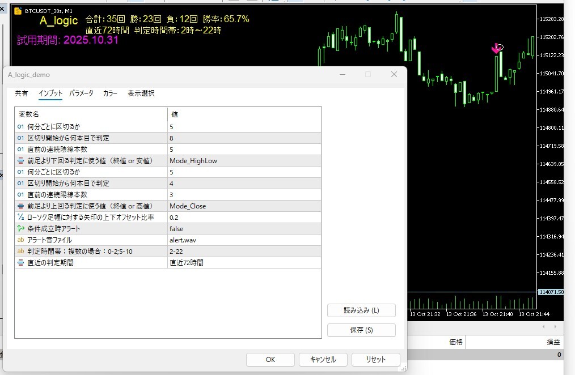Select the 直近の判定期間 row label
Screen dimensions: 575x375
tap(50, 263)
